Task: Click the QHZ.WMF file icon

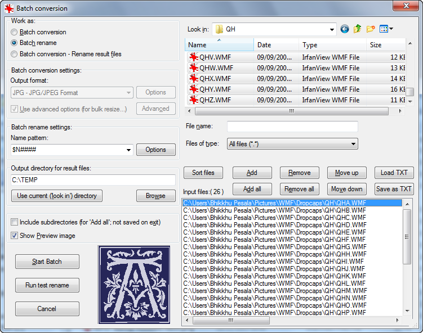Action: [194, 100]
